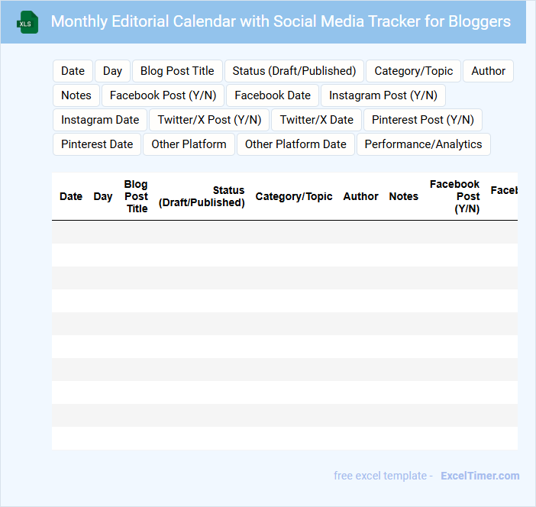536x507 pixels.
Task: Select the Date tag button
Action: (73, 71)
